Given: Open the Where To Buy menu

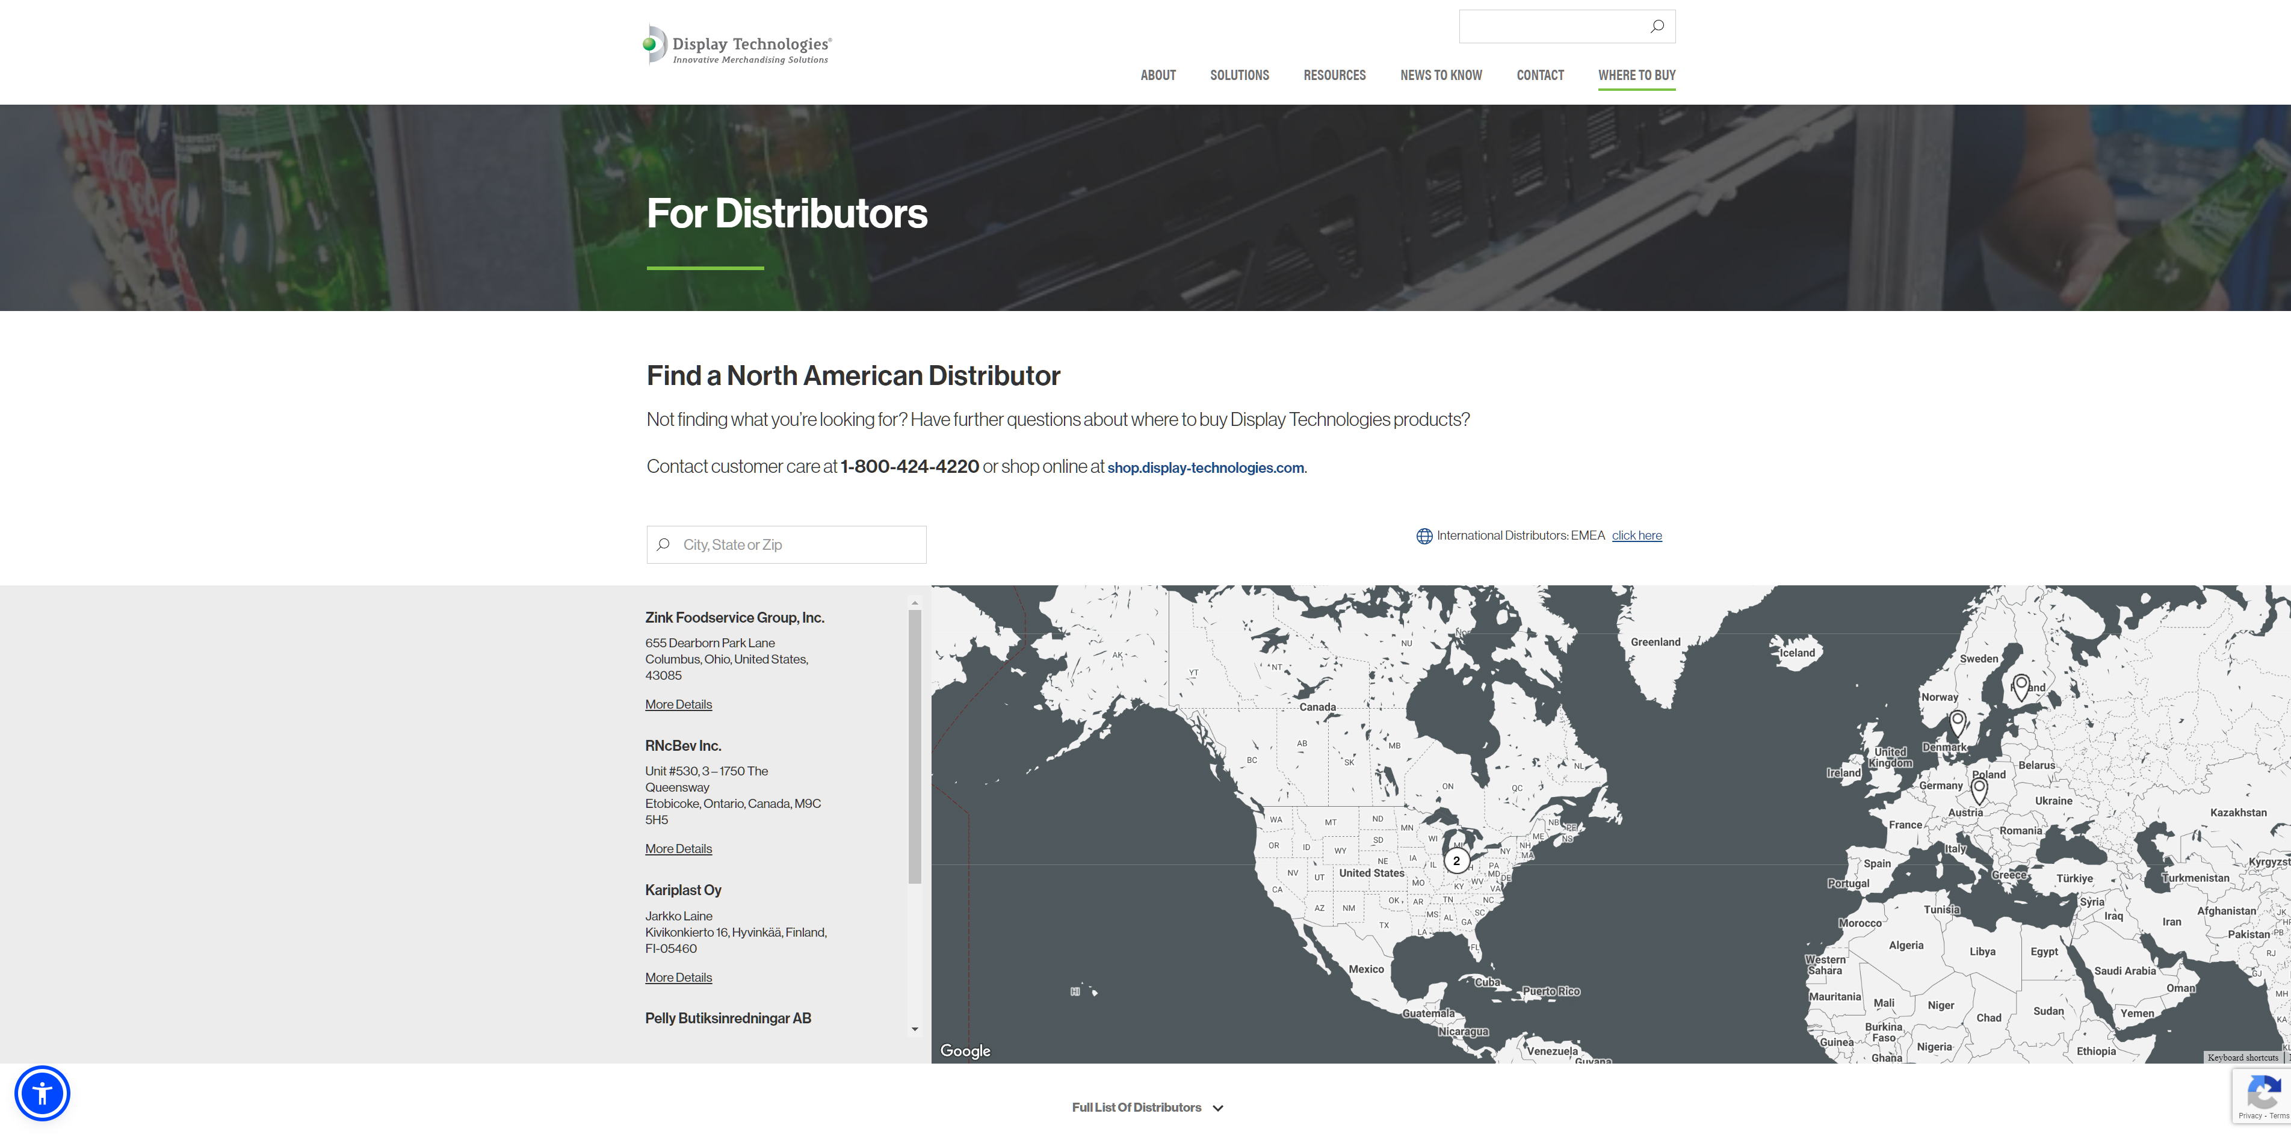Looking at the screenshot, I should pyautogui.click(x=1636, y=76).
